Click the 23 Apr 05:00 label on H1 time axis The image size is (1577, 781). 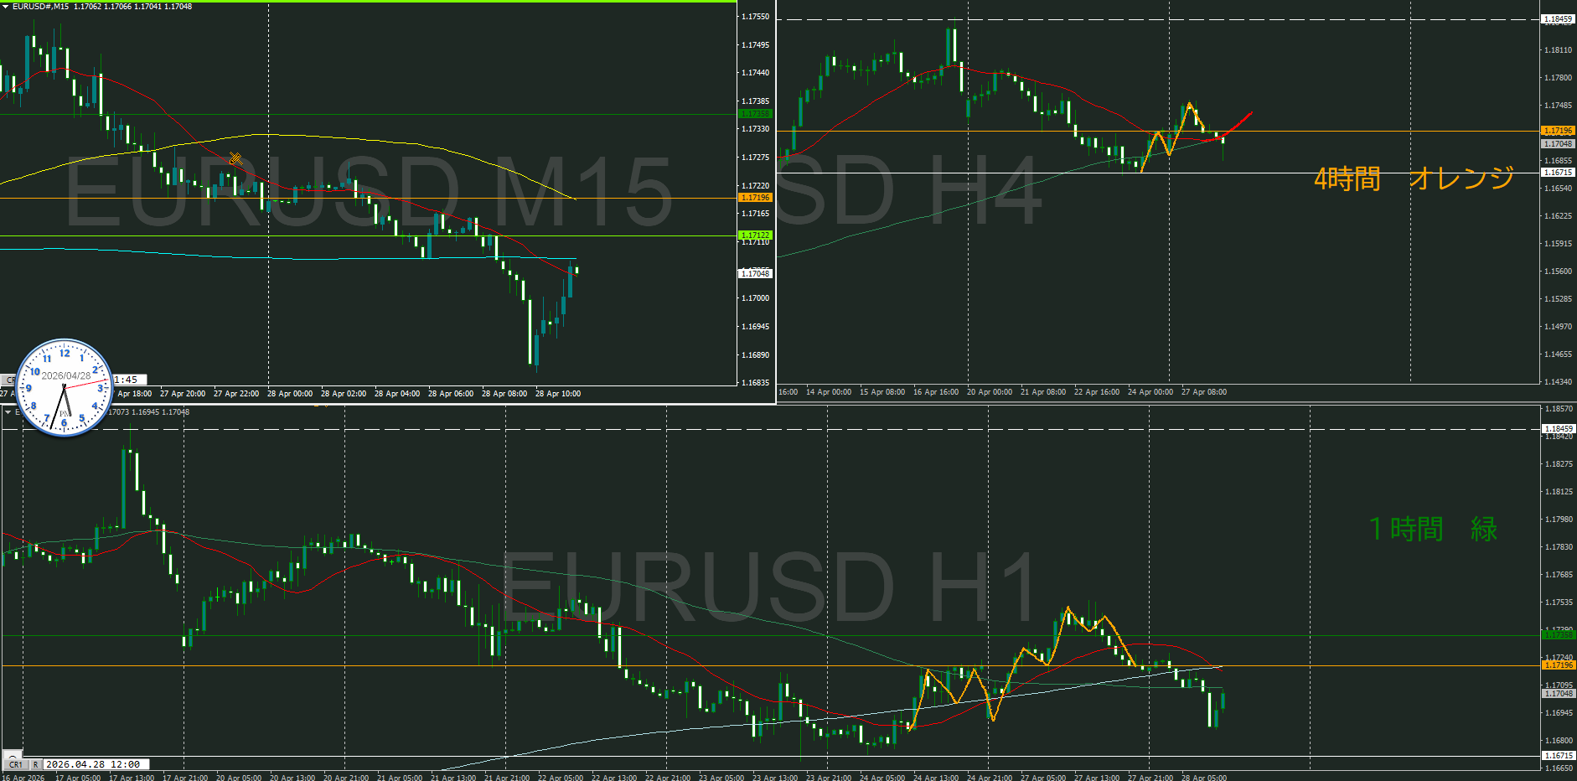click(x=721, y=777)
